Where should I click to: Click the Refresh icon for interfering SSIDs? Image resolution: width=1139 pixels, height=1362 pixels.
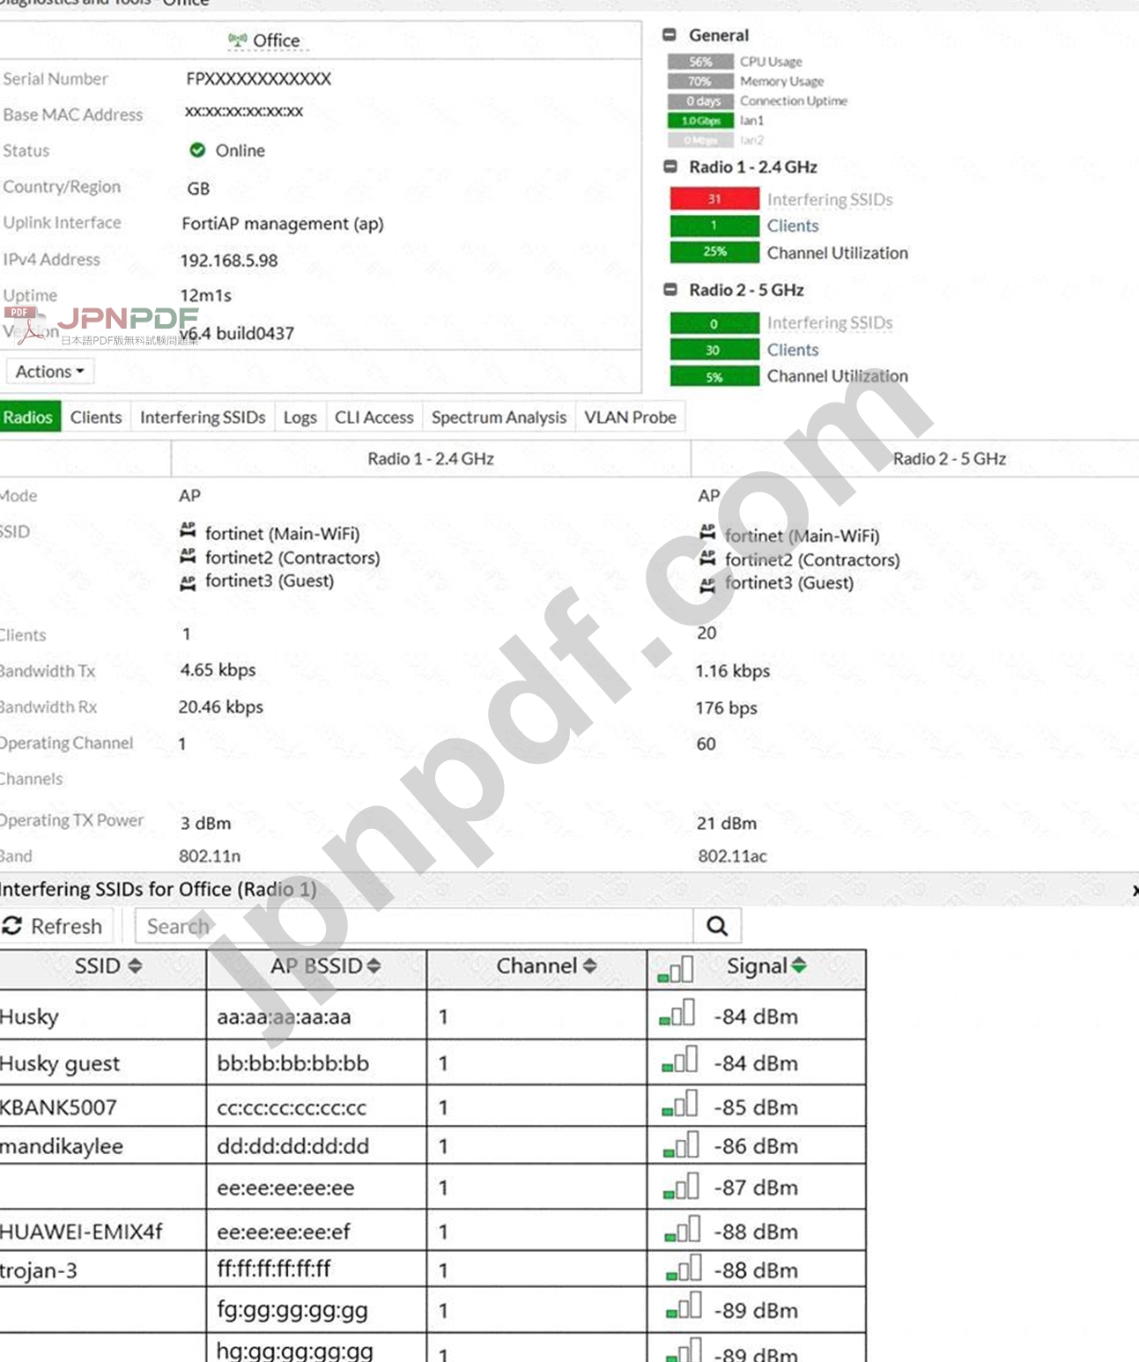12,926
